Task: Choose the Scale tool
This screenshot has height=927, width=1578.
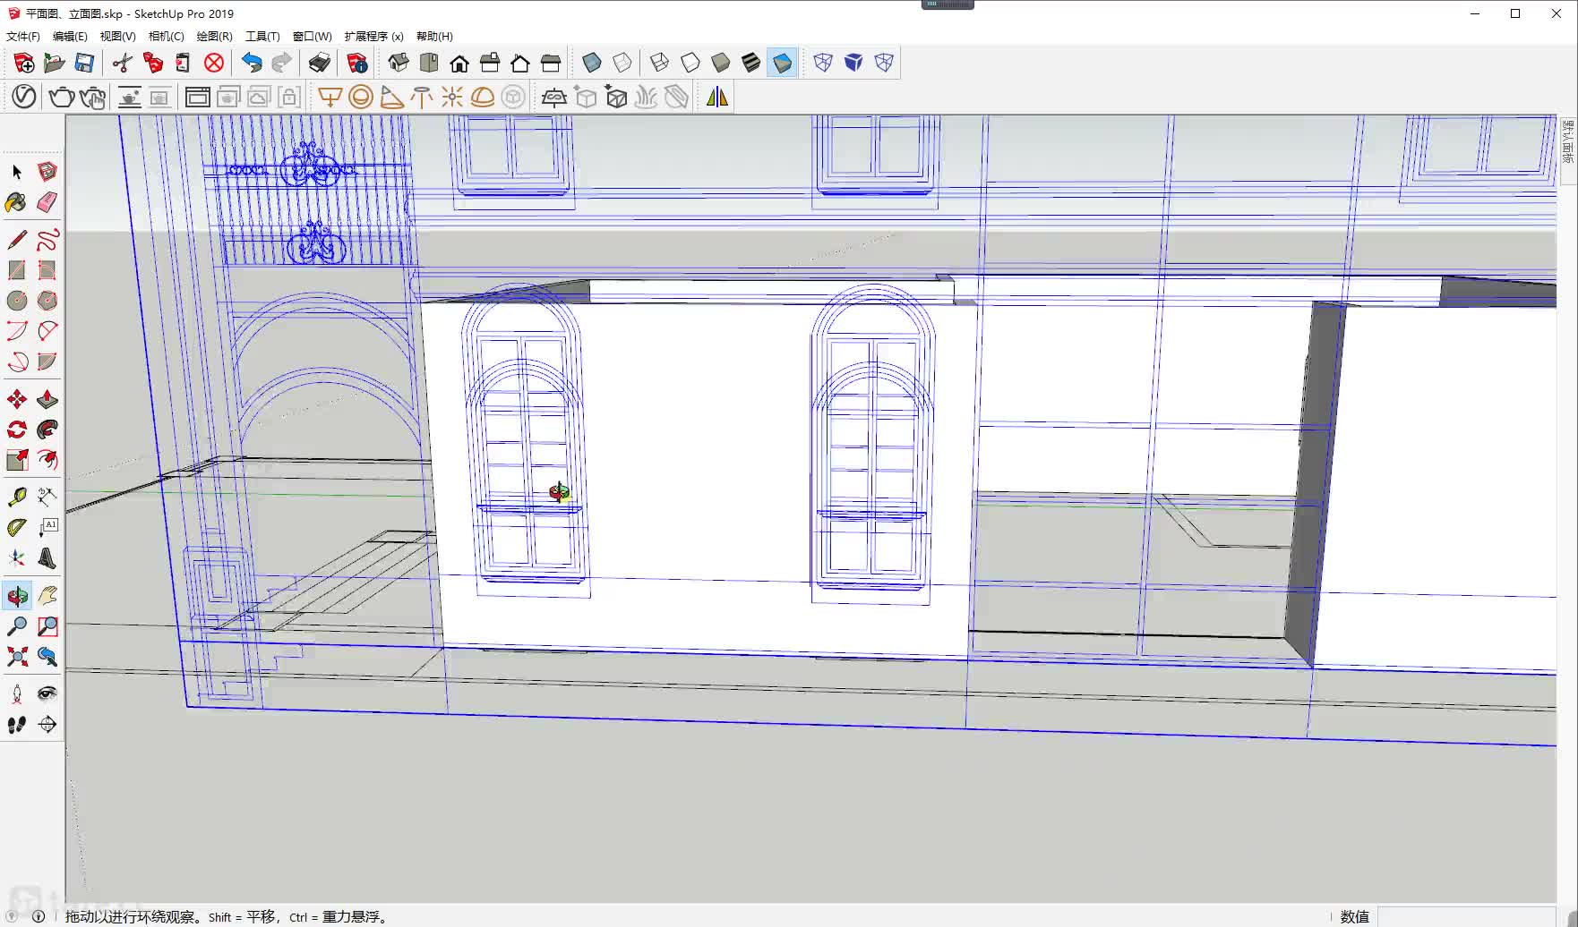Action: pos(17,460)
